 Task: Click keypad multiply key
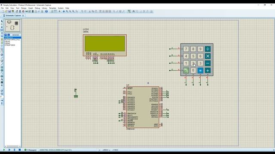click(208, 56)
